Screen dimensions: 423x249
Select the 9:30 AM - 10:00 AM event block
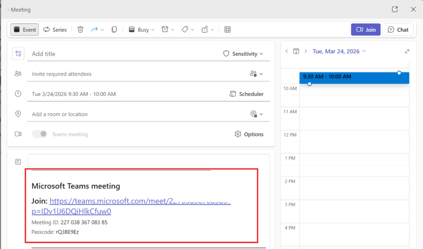[354, 78]
